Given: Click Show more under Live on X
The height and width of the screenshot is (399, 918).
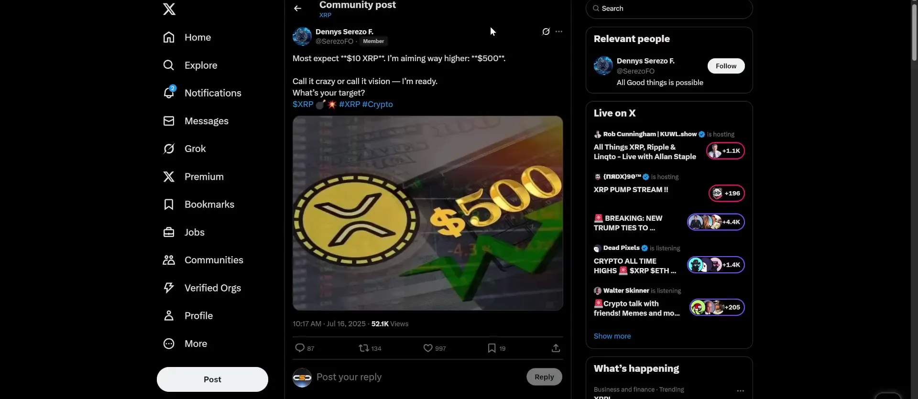Looking at the screenshot, I should click(x=612, y=336).
